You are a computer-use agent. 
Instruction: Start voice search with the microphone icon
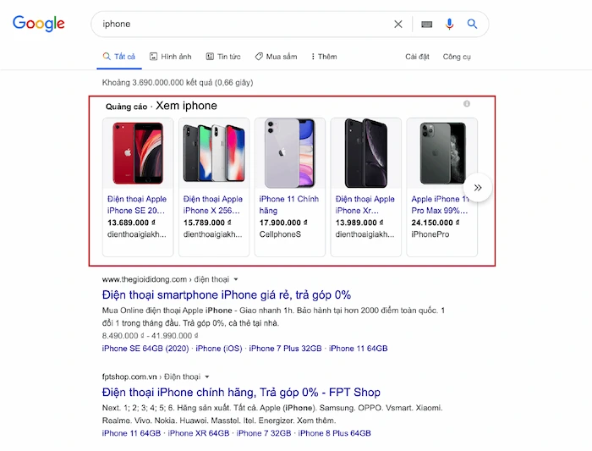pos(449,25)
